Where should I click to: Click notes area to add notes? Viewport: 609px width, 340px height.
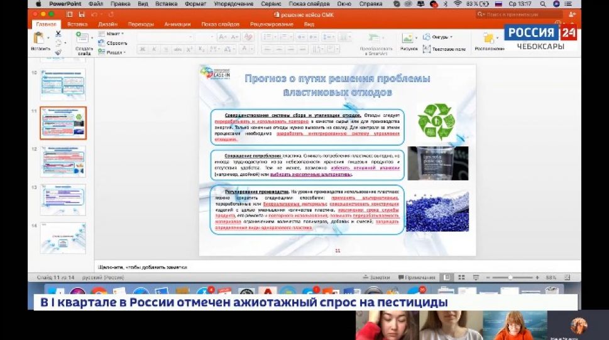(337, 267)
